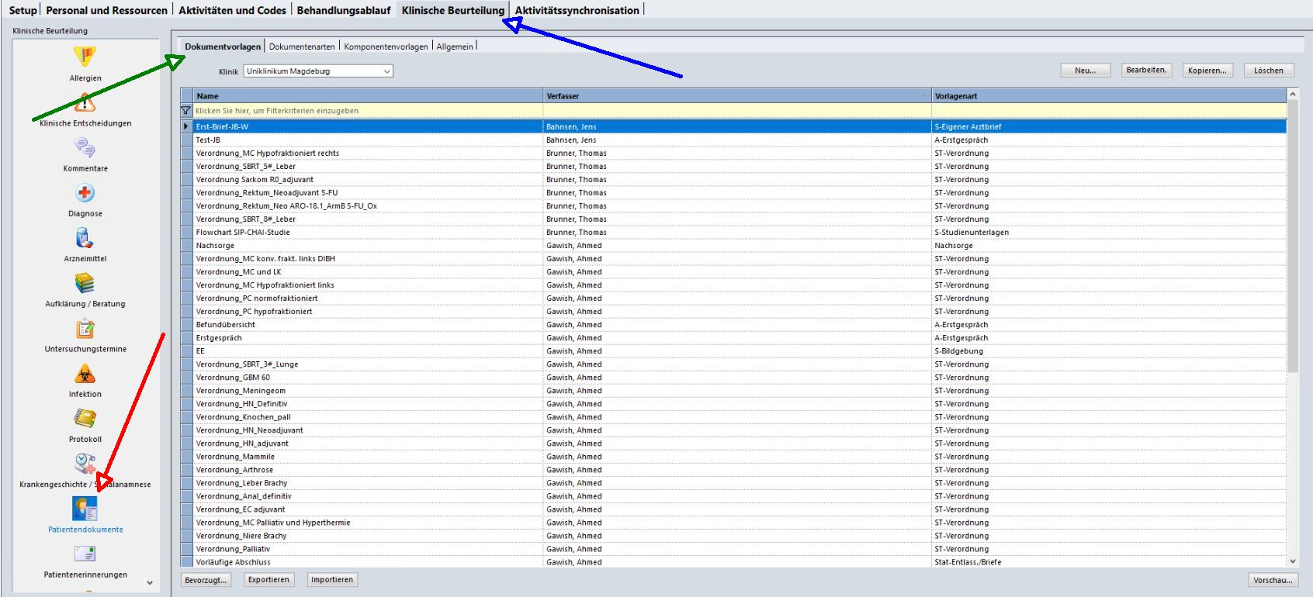
Task: Select row indicator arrow for Erst-Brief-JB-W
Action: click(186, 126)
